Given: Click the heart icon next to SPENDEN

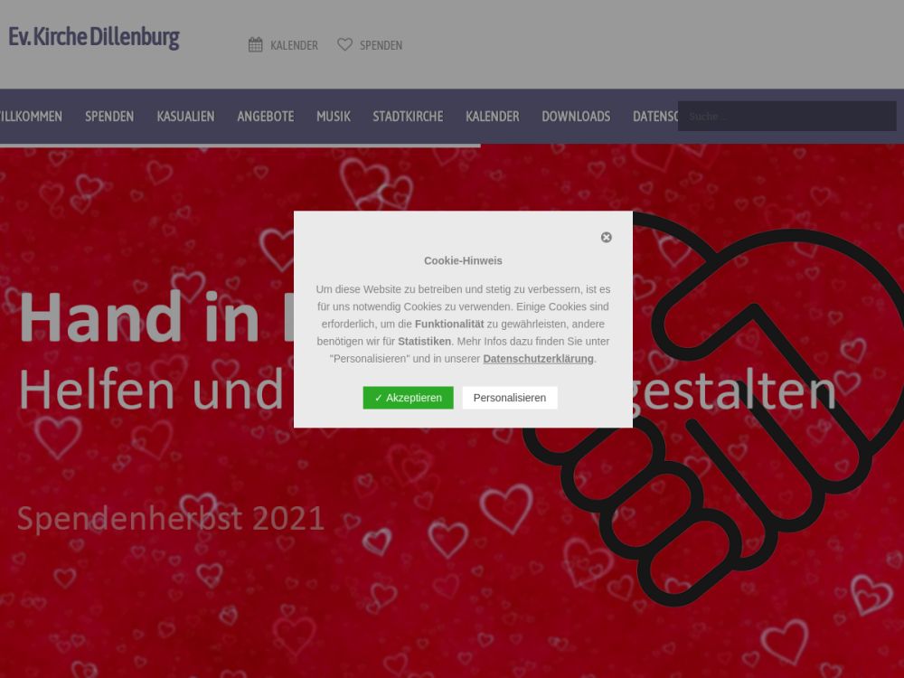Looking at the screenshot, I should [x=344, y=44].
